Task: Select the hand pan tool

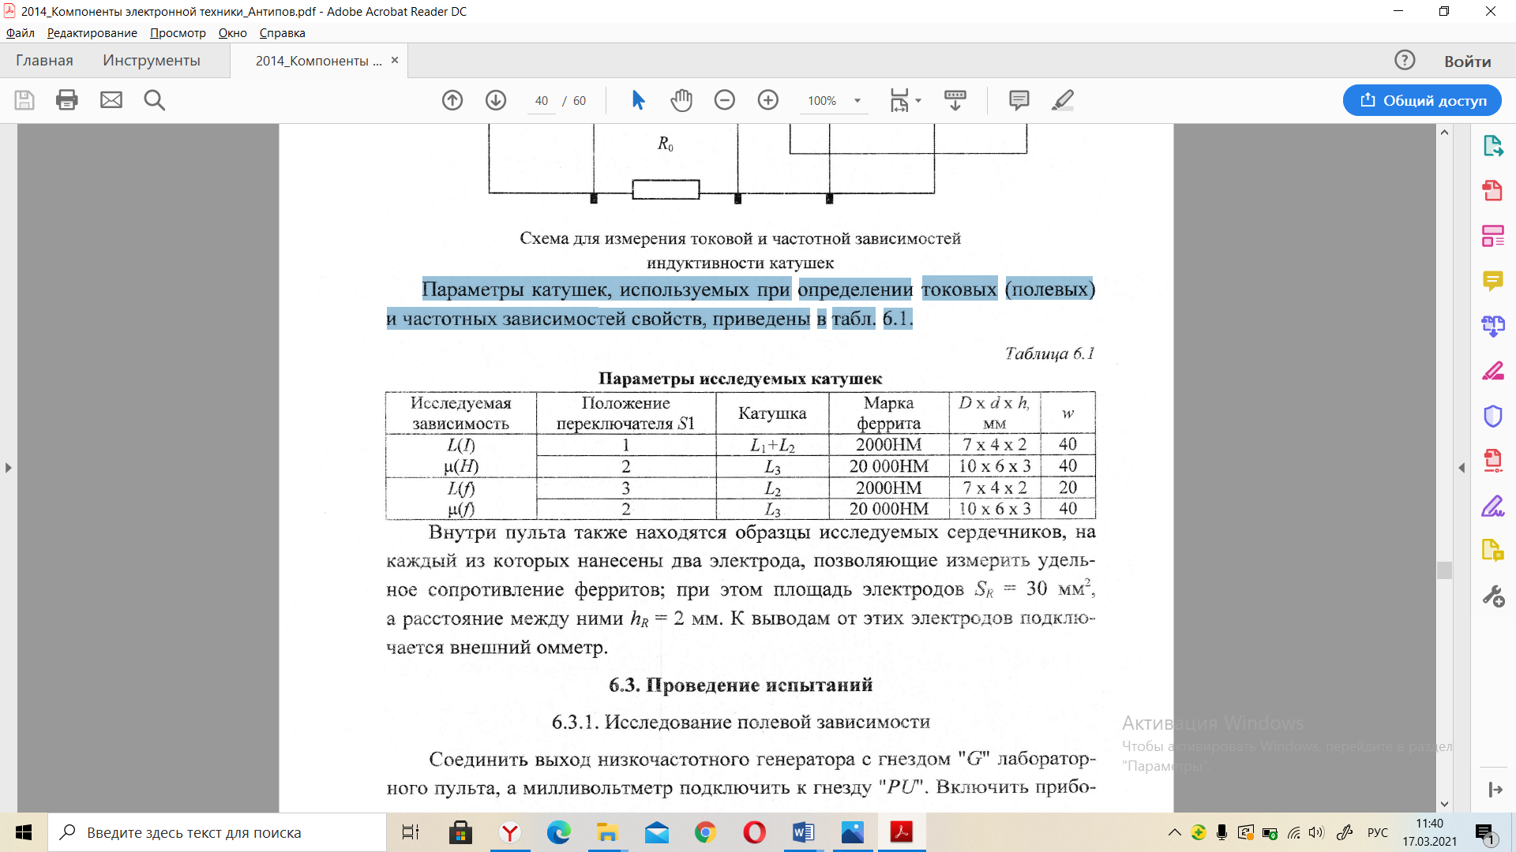Action: (x=681, y=100)
